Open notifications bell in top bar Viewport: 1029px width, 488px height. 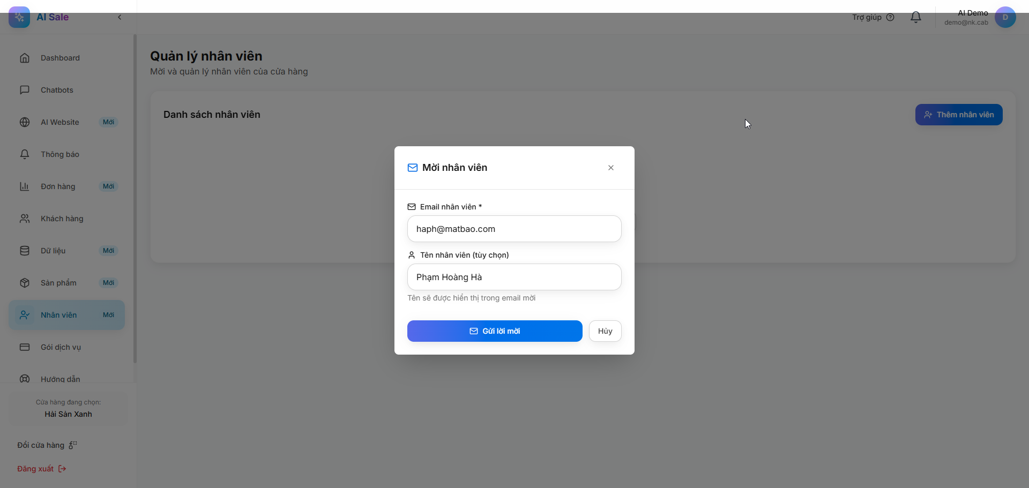click(x=916, y=17)
